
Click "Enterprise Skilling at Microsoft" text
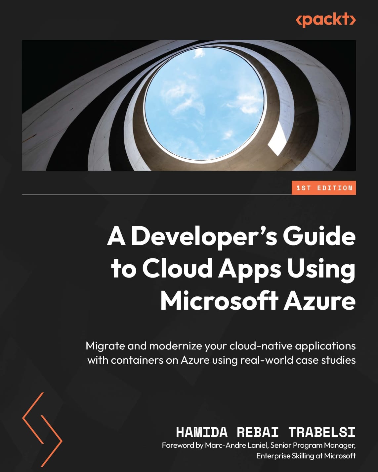pos(306,456)
